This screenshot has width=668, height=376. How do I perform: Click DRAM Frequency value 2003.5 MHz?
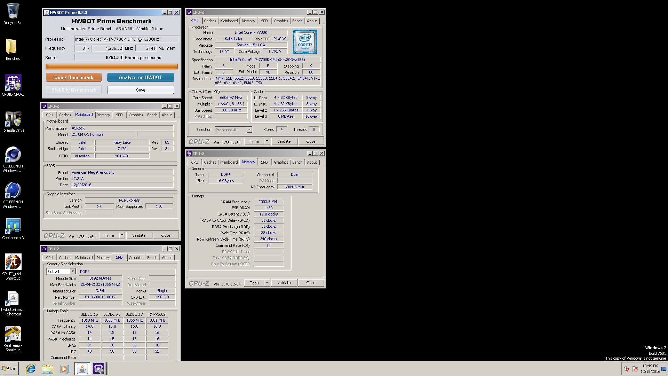pyautogui.click(x=269, y=202)
